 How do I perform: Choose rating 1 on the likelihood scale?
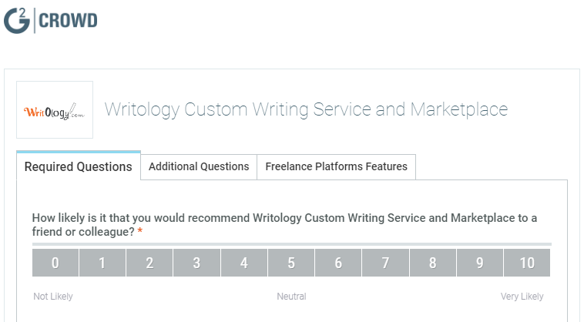click(102, 263)
